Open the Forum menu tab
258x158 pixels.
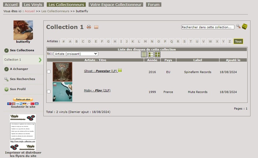tap(154, 5)
